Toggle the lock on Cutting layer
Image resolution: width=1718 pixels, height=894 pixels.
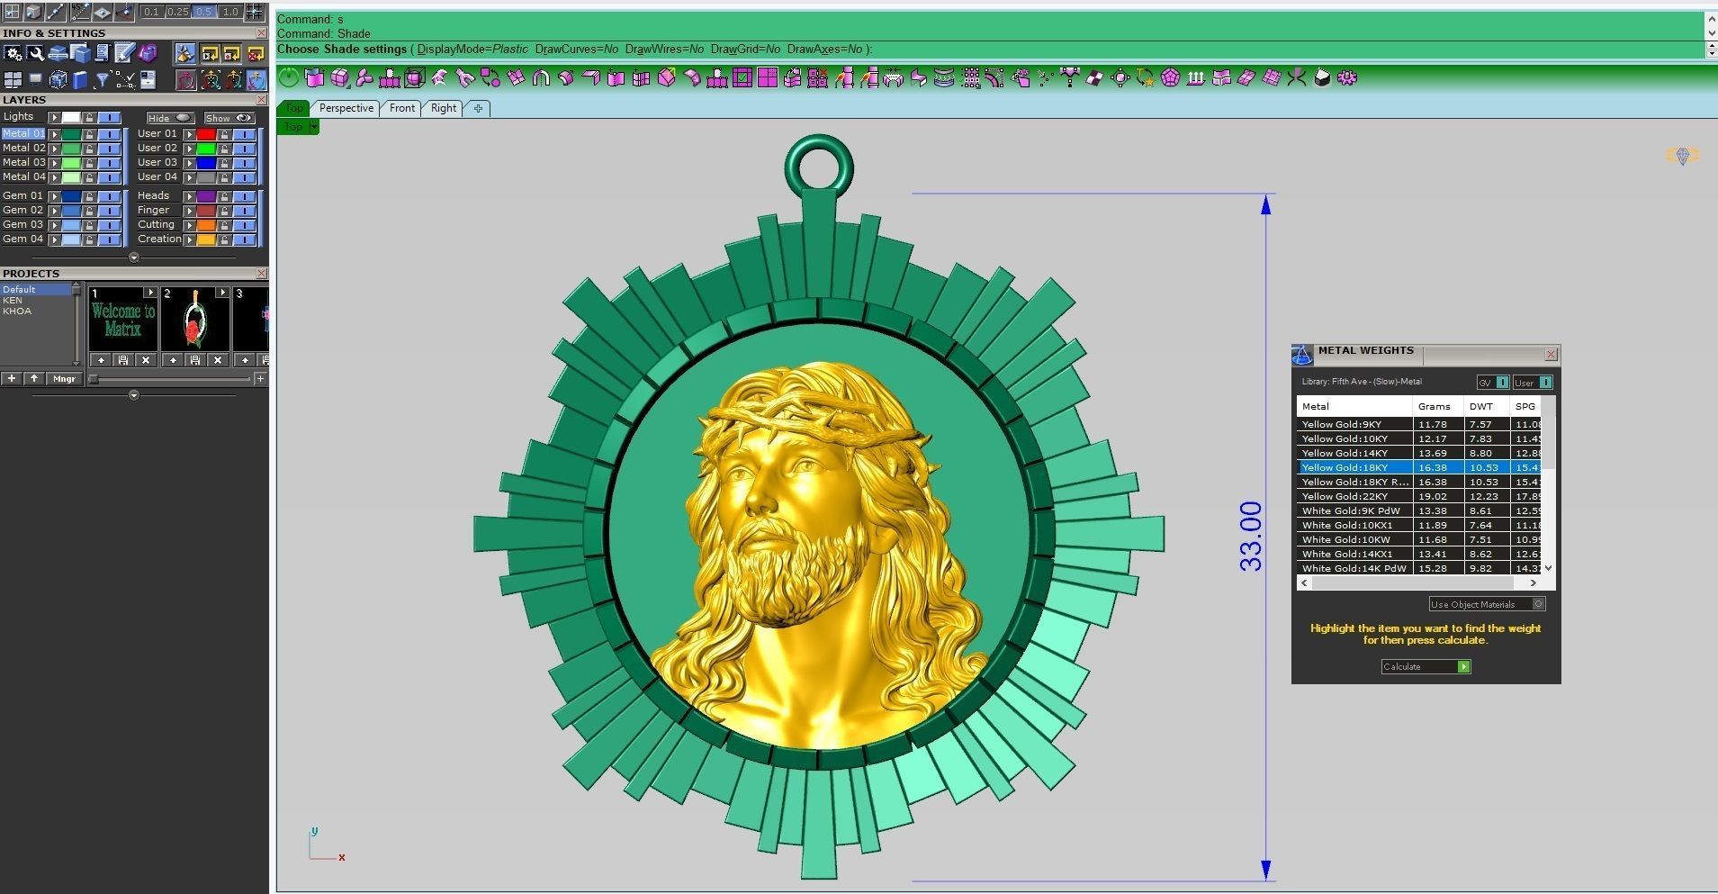(224, 225)
